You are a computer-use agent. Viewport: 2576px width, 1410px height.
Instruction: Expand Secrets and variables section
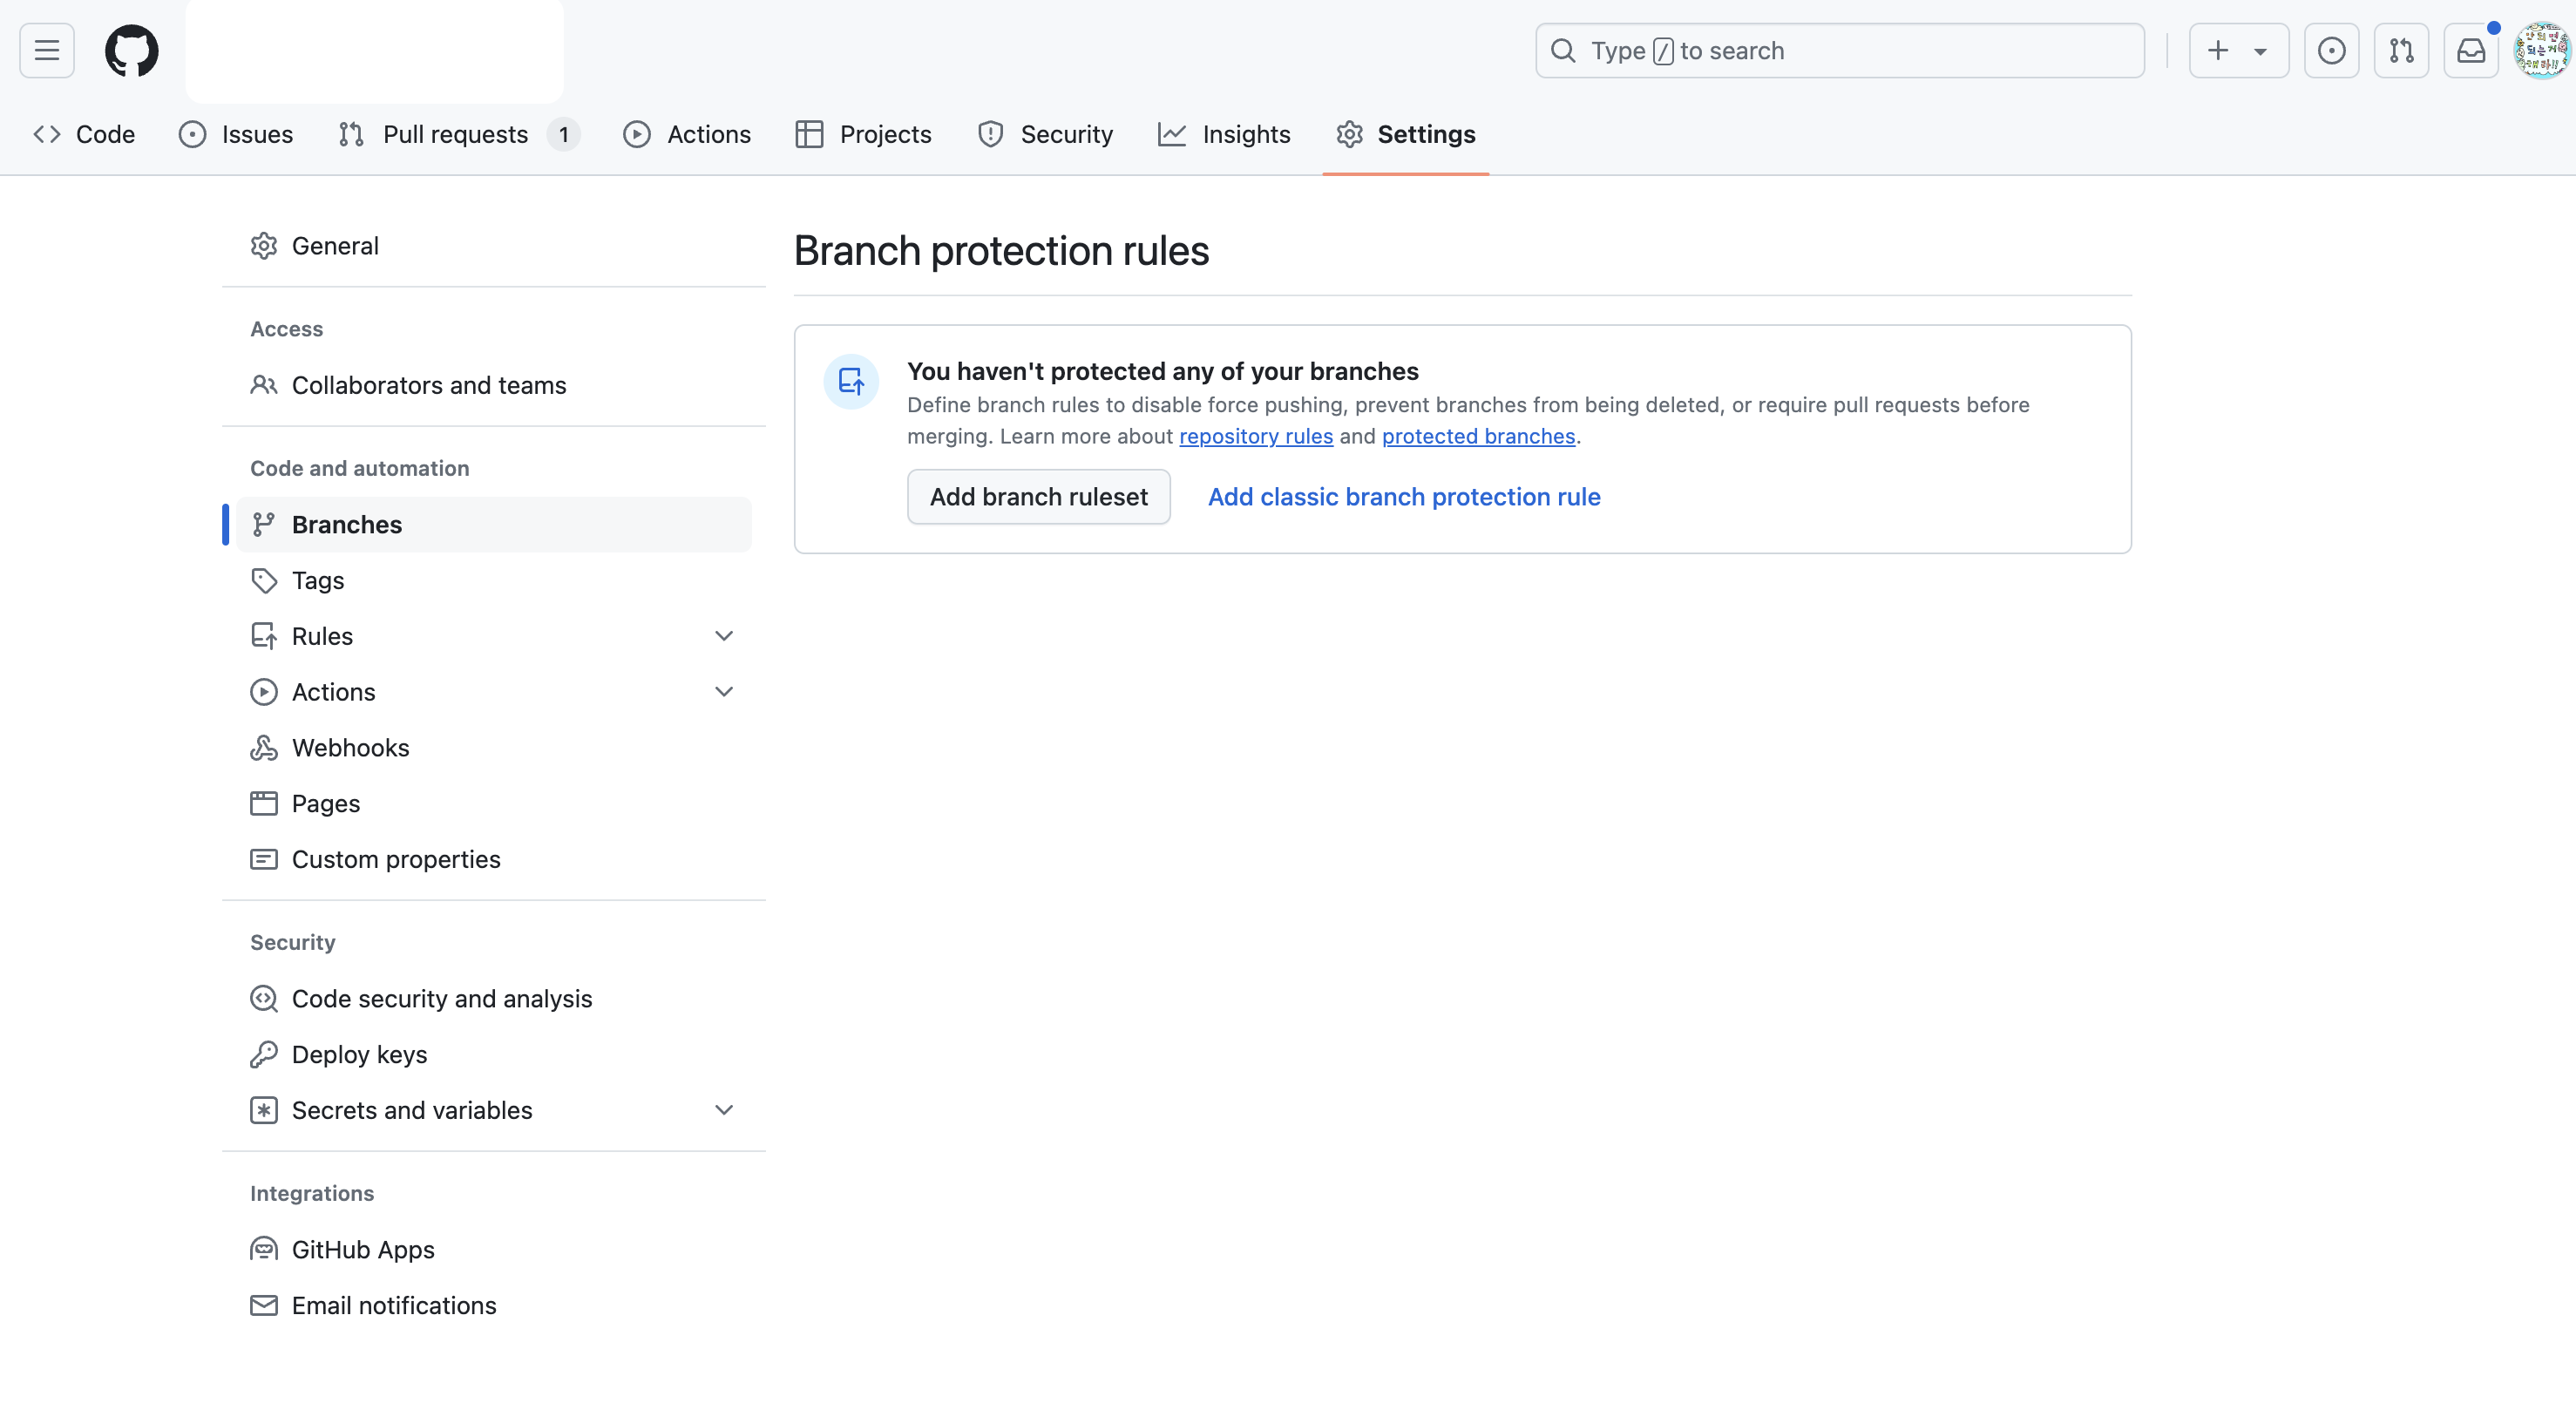[x=724, y=1110]
